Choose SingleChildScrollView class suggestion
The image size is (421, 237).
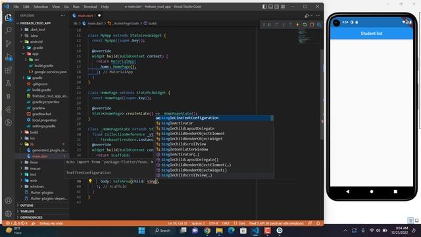pyautogui.click(x=214, y=144)
